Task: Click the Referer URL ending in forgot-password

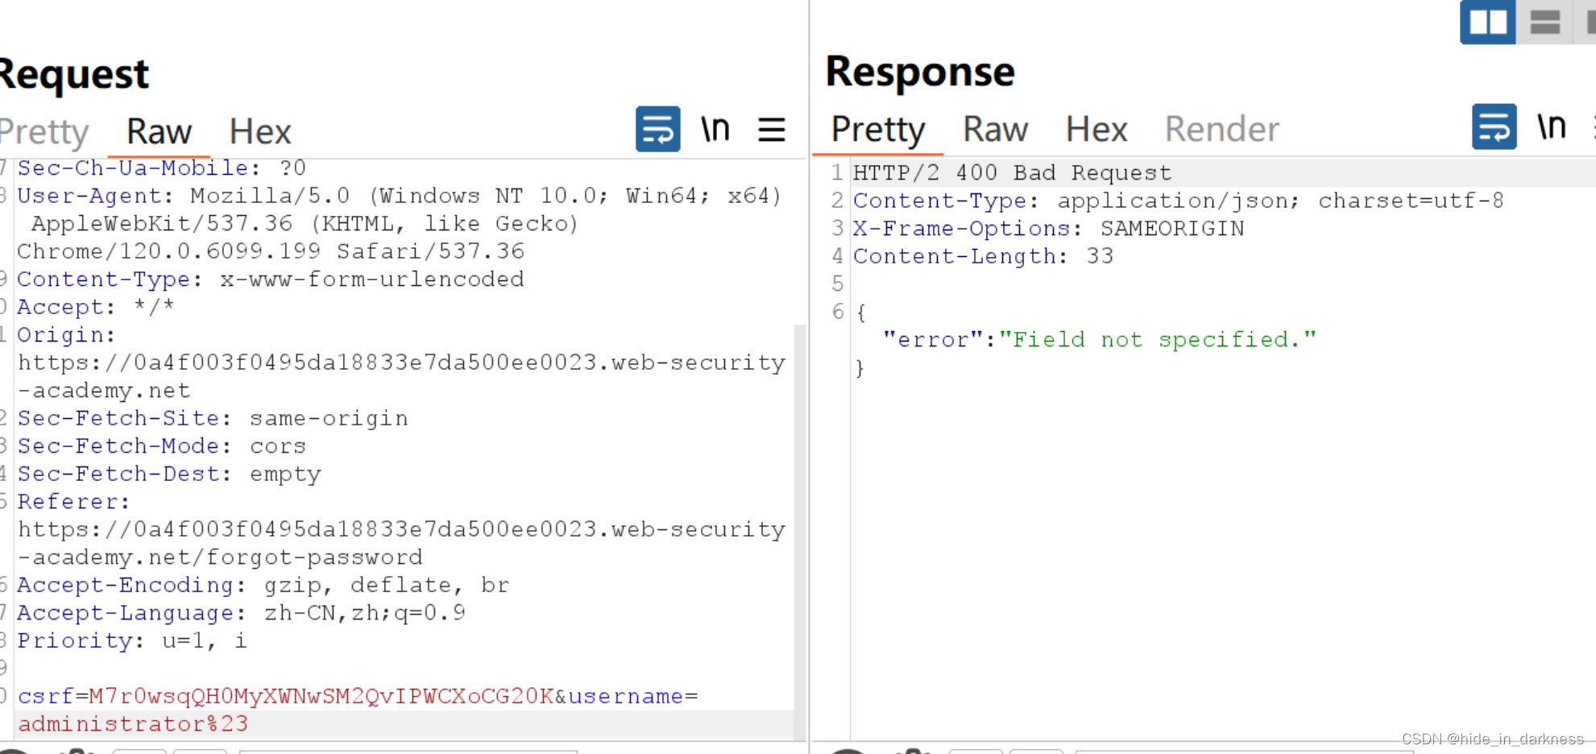Action: 401,544
